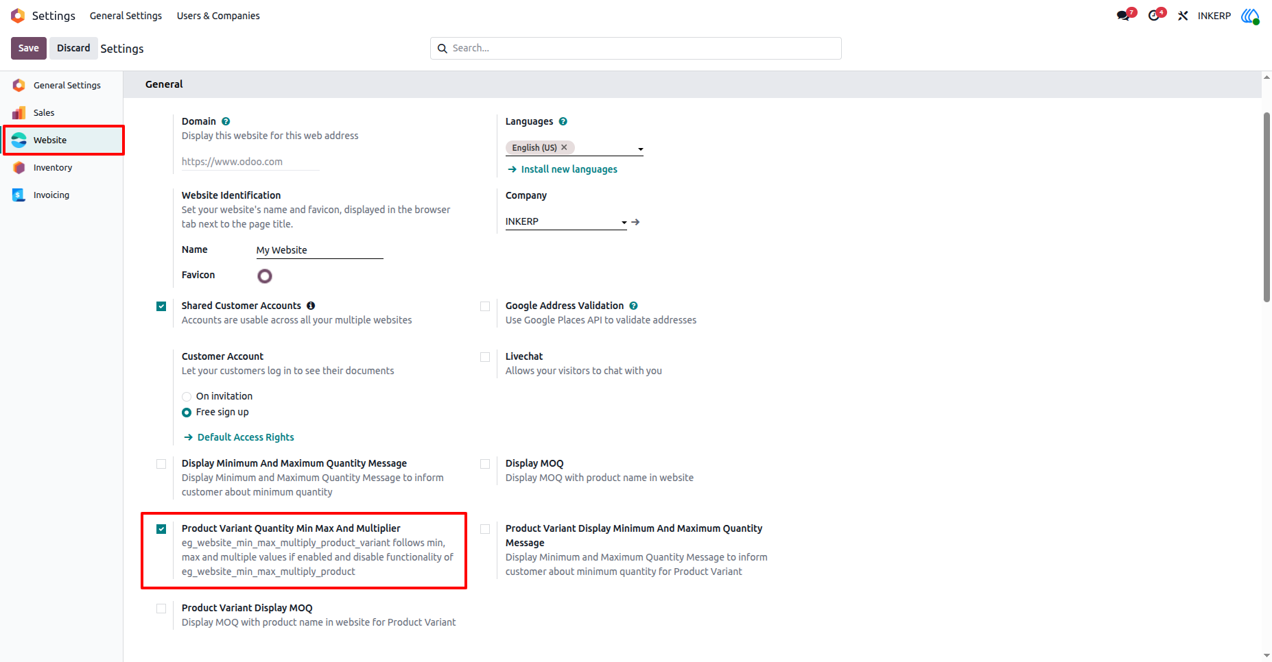Click the search magnifier icon
The height and width of the screenshot is (662, 1272).
(443, 49)
